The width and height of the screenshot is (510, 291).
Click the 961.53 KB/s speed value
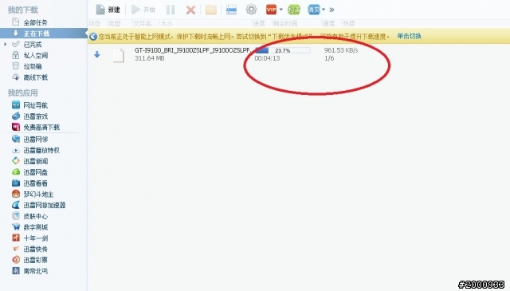341,50
